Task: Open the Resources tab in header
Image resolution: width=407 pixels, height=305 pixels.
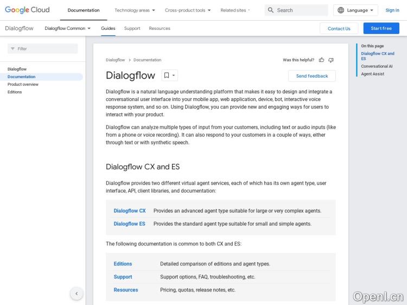Action: 160,28
